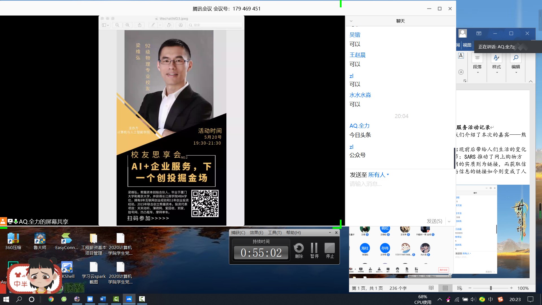Collapse the Word ribbon

[531, 81]
